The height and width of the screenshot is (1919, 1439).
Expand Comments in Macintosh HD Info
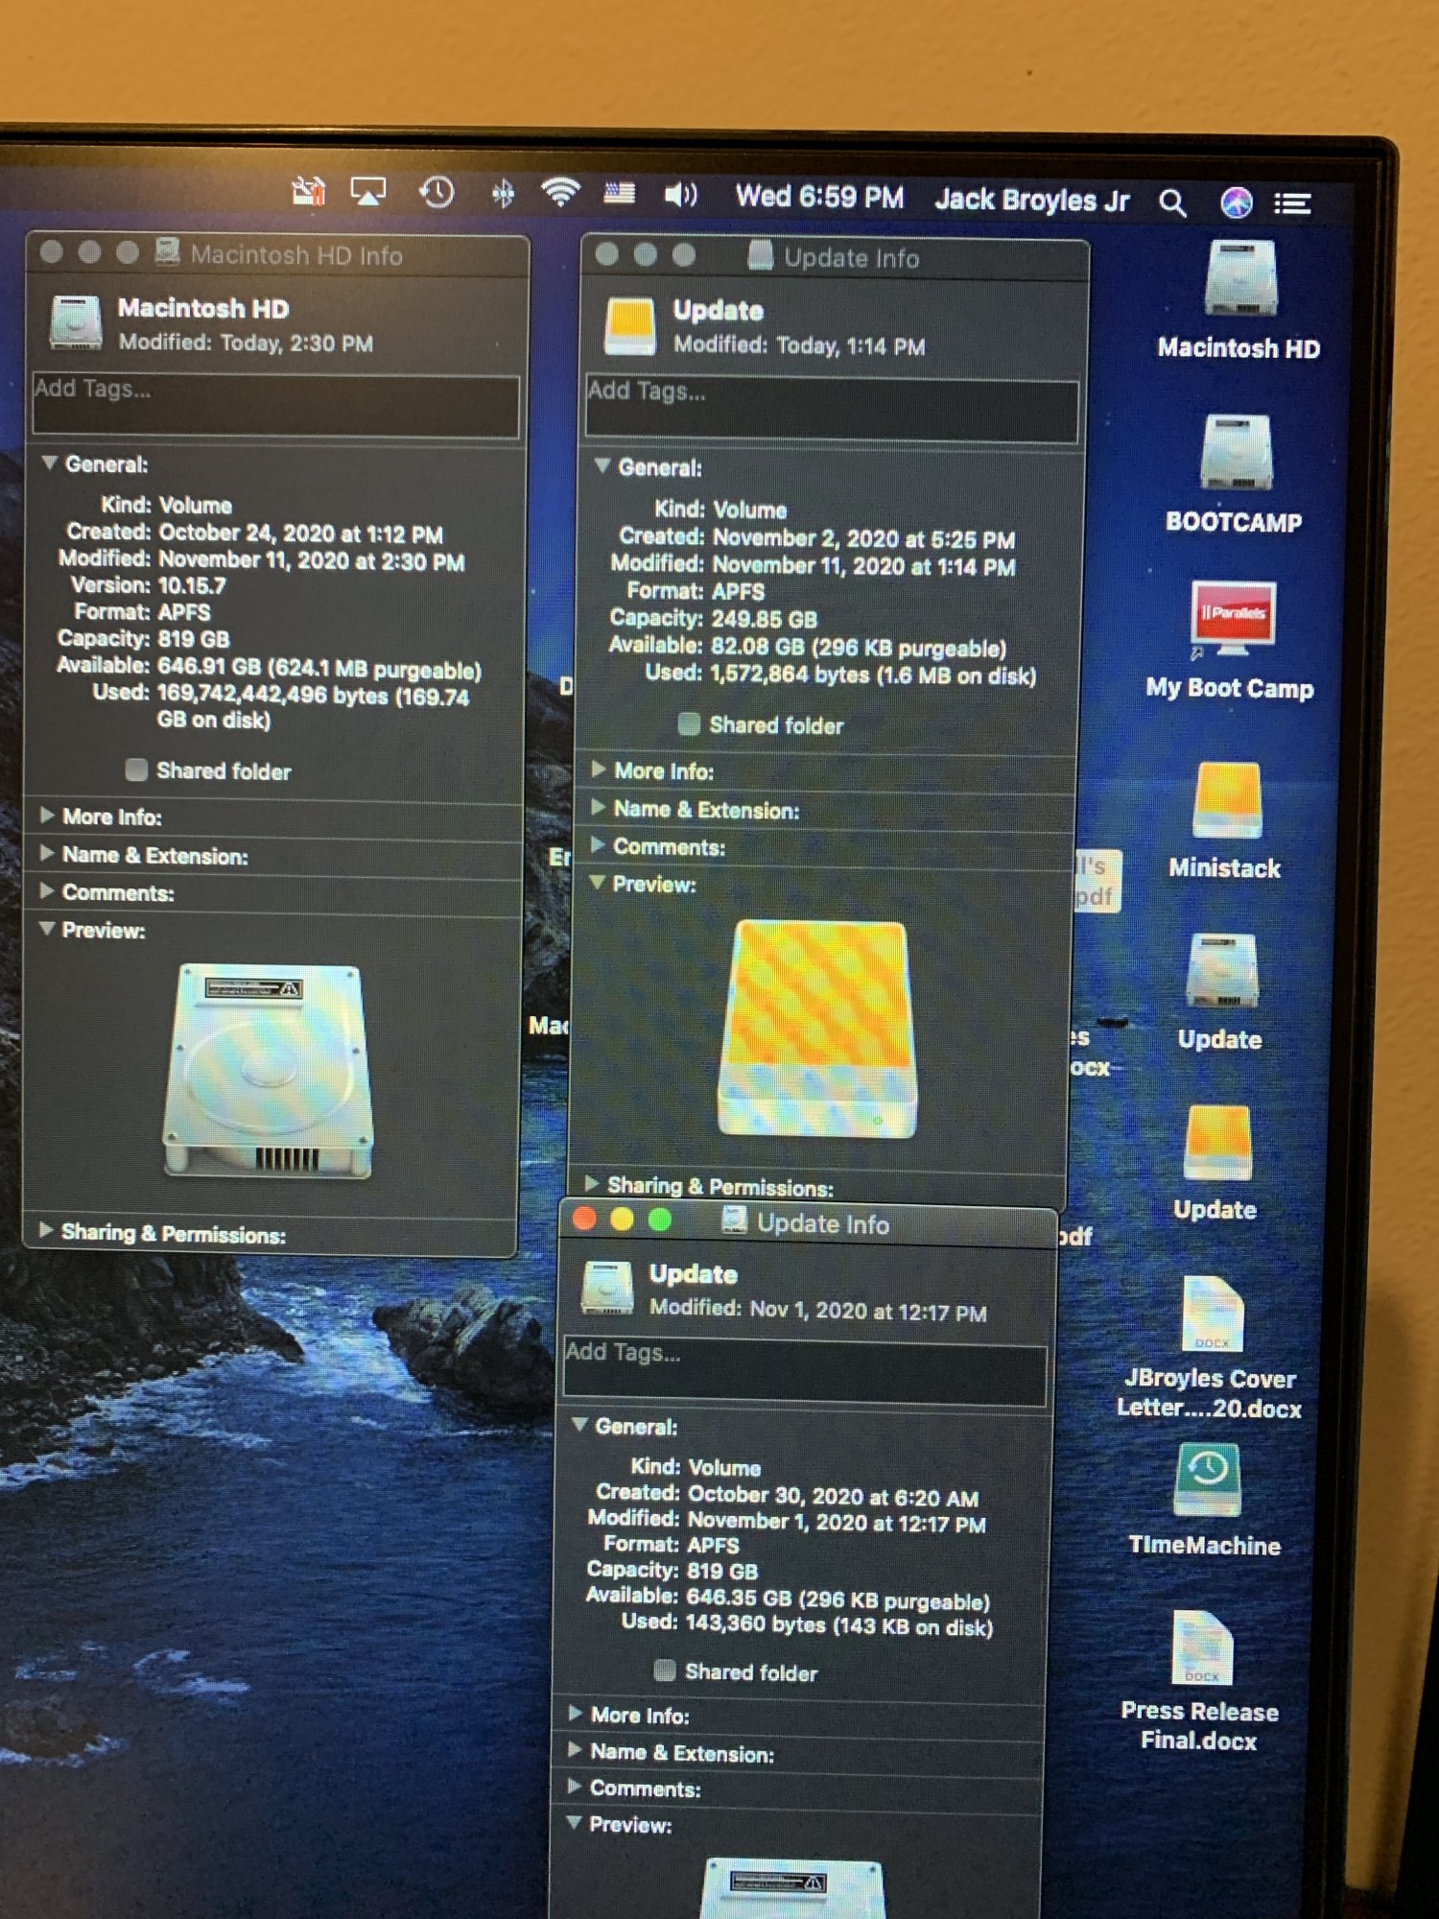pyautogui.click(x=46, y=890)
